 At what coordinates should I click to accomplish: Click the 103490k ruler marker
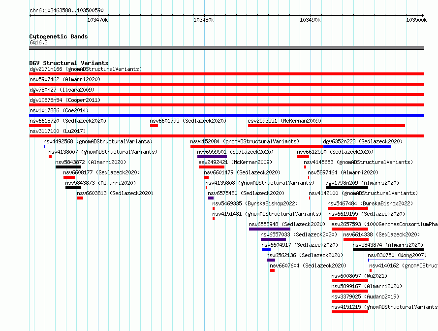pyautogui.click(x=310, y=20)
